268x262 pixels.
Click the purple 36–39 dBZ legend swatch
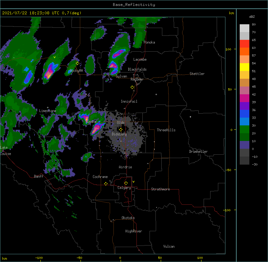coord(244,106)
